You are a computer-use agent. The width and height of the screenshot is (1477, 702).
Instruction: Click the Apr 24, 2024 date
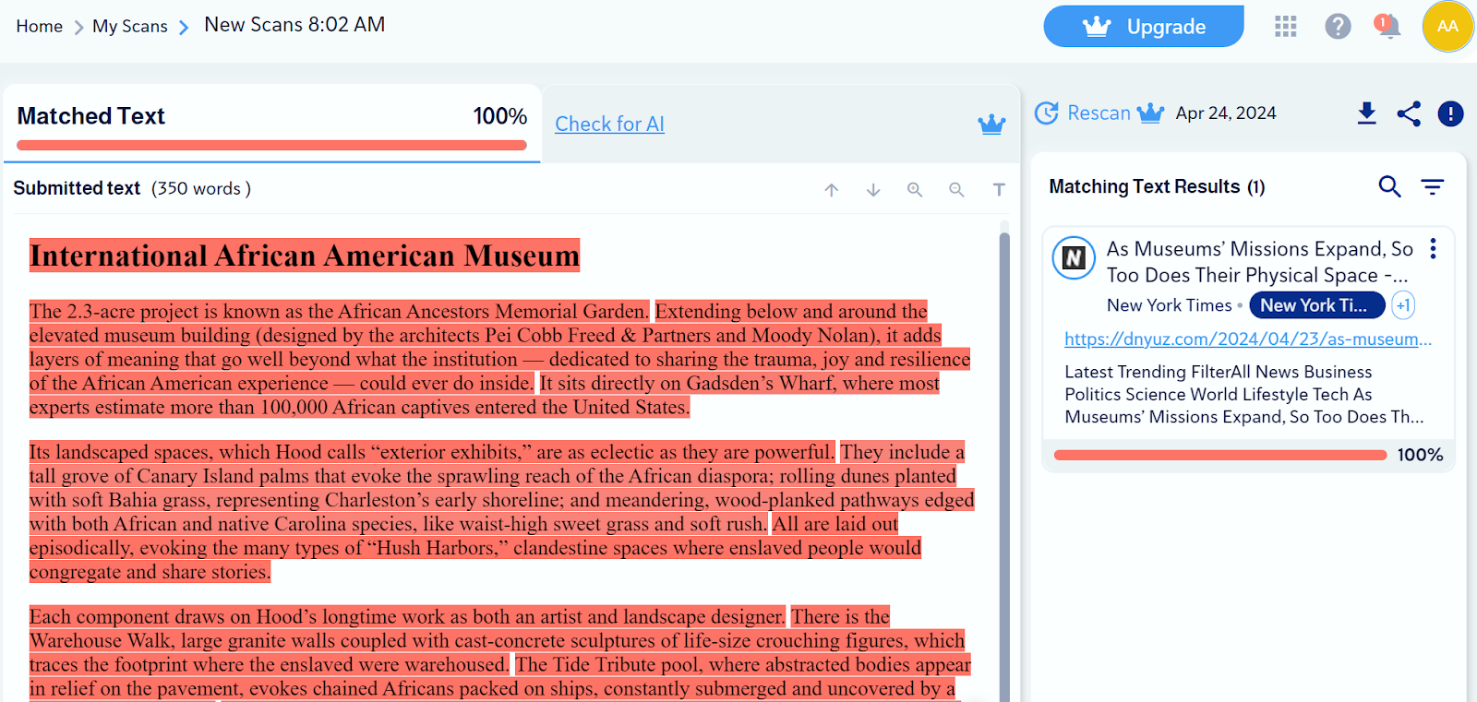(x=1226, y=113)
